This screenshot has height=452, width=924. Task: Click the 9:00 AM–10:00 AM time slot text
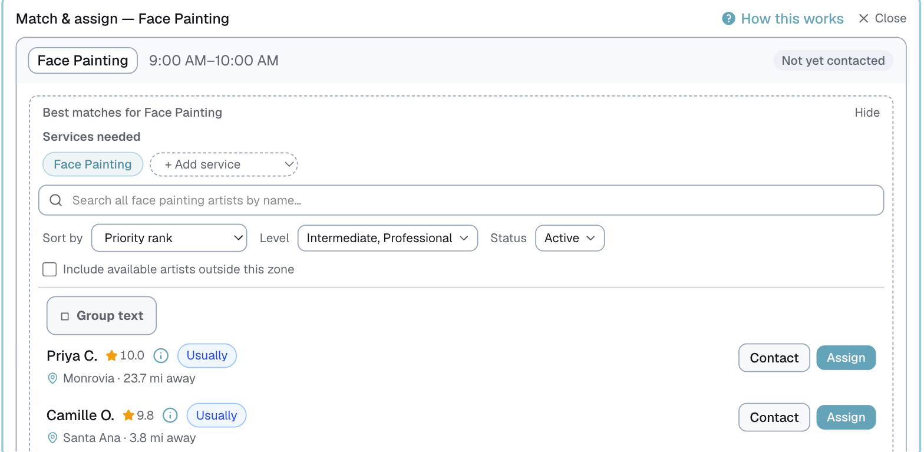[214, 61]
